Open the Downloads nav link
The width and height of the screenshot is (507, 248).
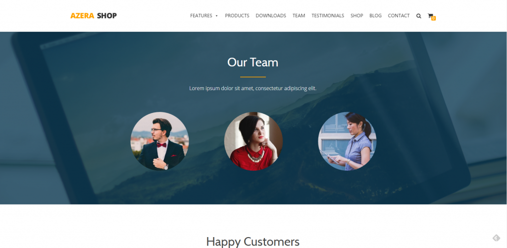pyautogui.click(x=271, y=15)
